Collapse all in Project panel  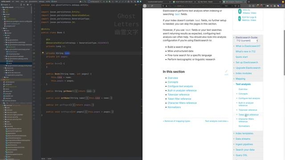pyautogui.click(x=24, y=4)
